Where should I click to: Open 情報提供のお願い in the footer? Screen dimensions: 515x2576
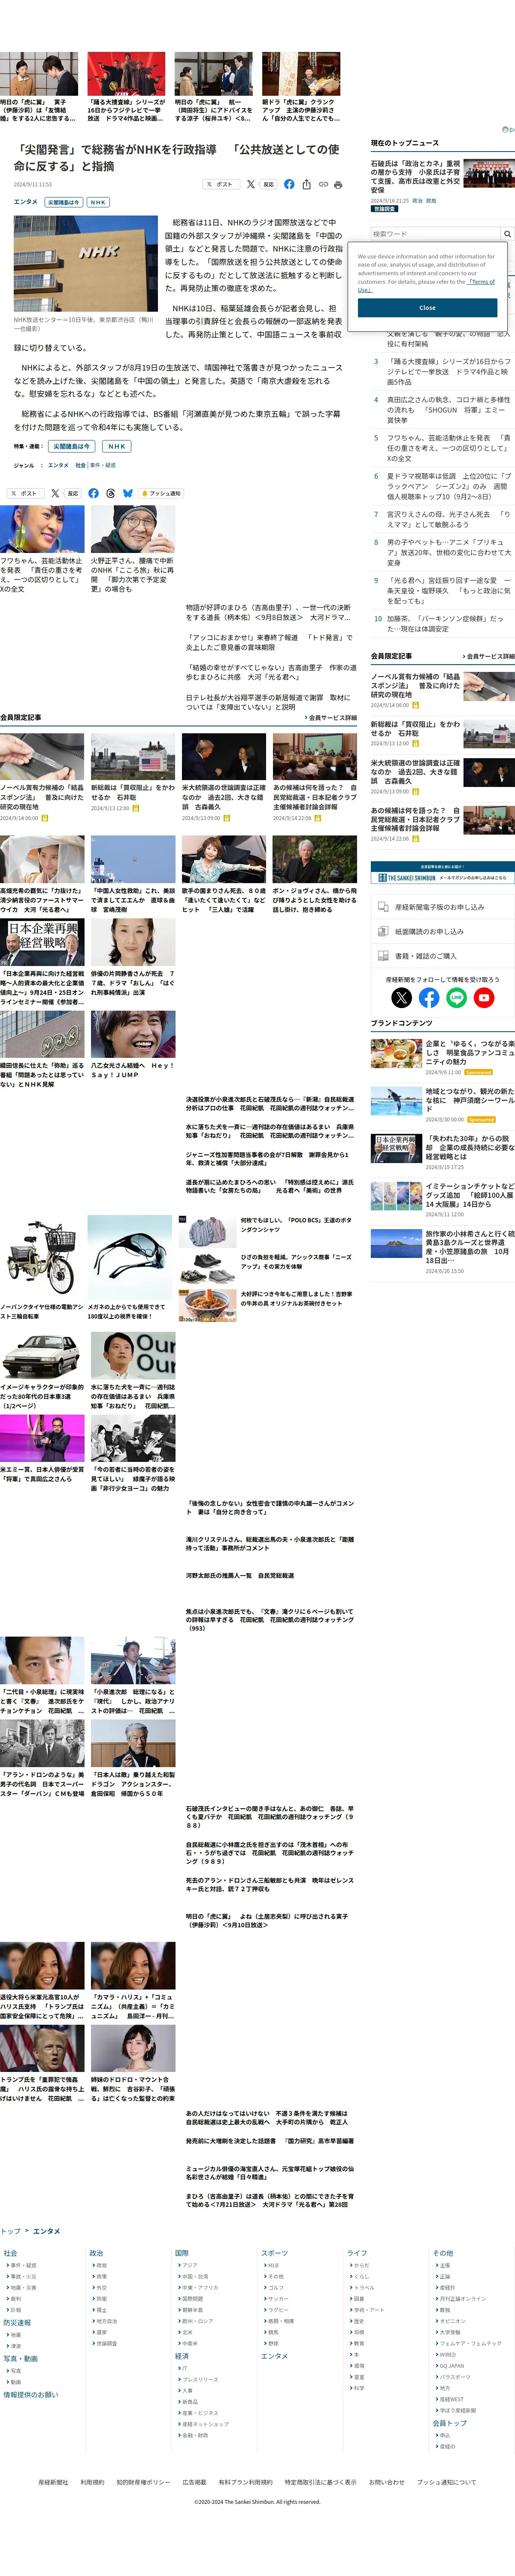pyautogui.click(x=31, y=2394)
